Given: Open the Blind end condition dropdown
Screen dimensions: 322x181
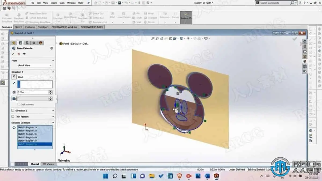Looking at the screenshot, I should [x=35, y=77].
